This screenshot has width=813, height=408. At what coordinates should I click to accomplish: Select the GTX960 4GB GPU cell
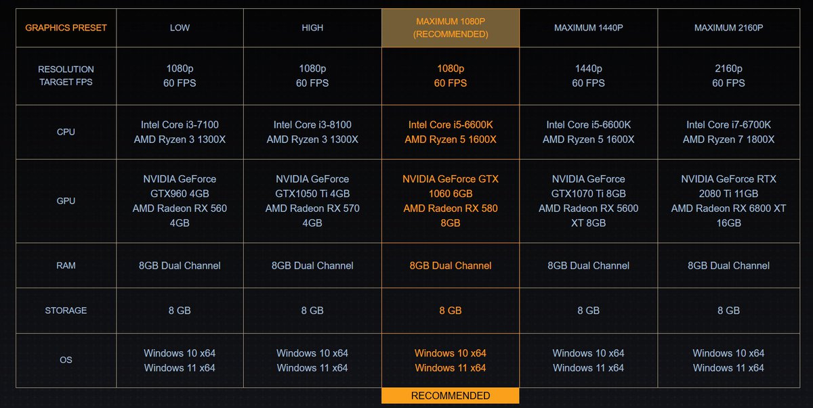click(x=180, y=201)
